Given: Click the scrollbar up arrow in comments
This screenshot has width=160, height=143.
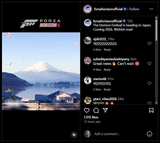Looking at the screenshot, I should [x=156, y=18].
